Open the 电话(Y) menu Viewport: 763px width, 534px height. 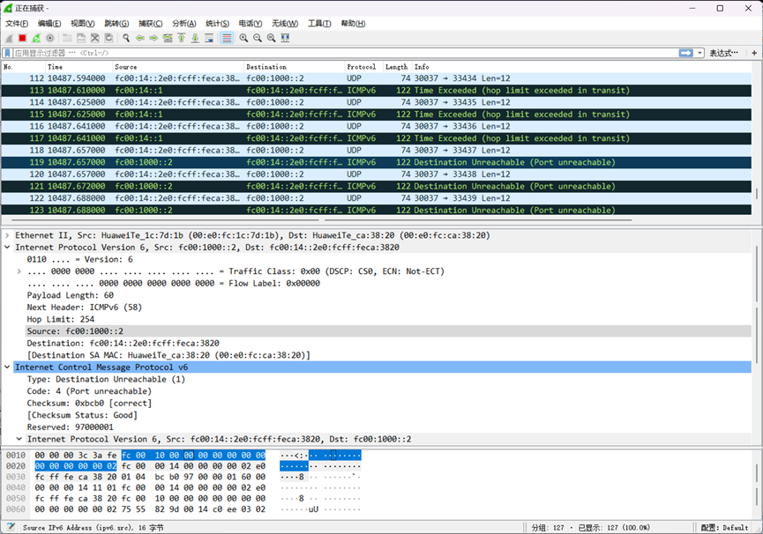251,23
